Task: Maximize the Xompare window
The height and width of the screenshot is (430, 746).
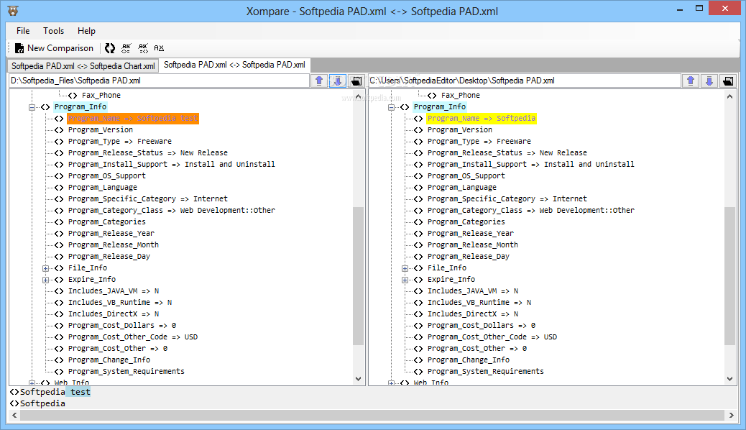Action: pyautogui.click(x=699, y=9)
